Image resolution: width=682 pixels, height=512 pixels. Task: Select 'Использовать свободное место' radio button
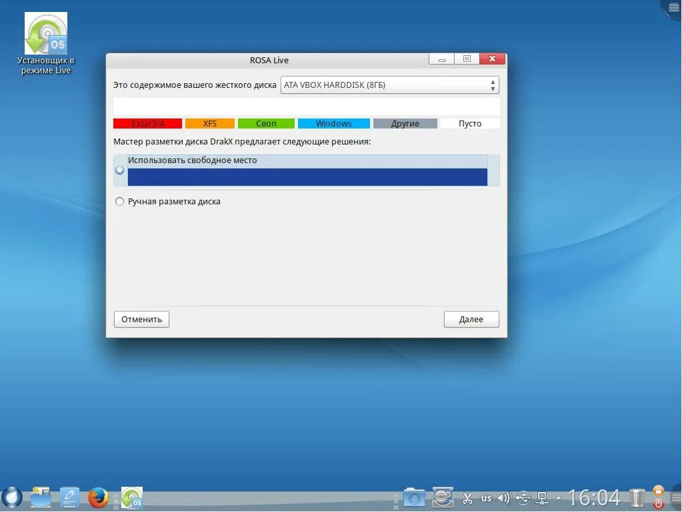(119, 170)
